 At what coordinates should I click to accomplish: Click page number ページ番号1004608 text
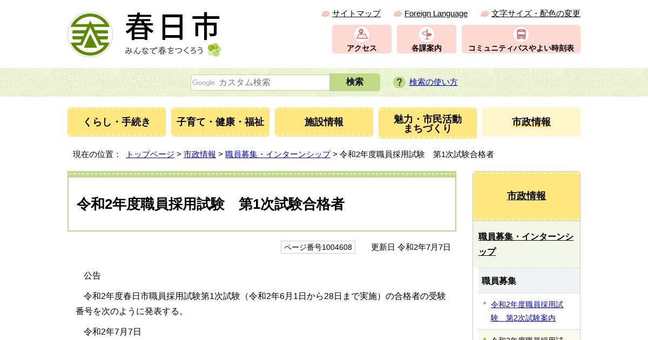tap(318, 247)
